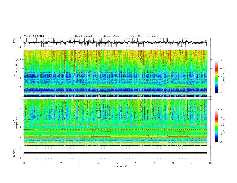Click the '3' tick on the time axis
Image resolution: width=237 pixels, height=183 pixels.
[80, 163]
